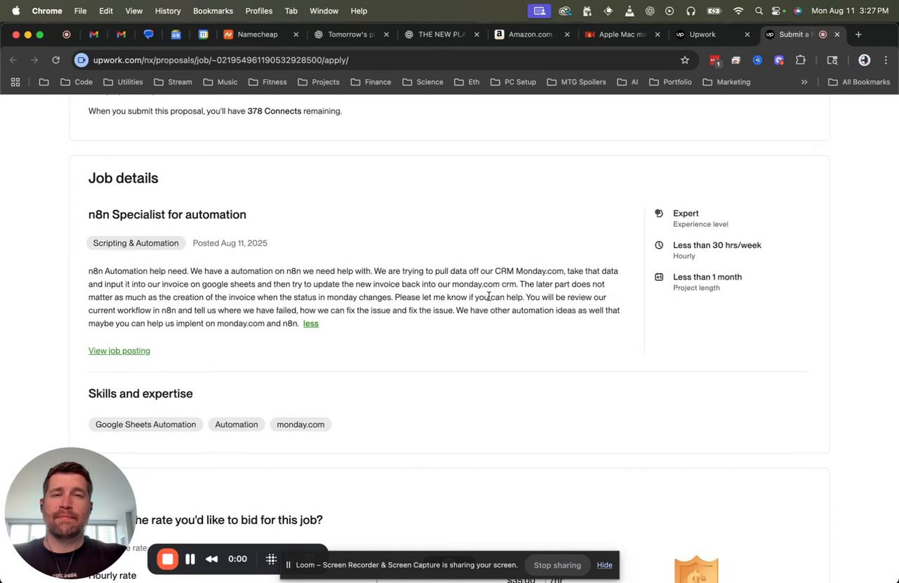
Task: Stop the Loom recording with red button
Action: (x=167, y=559)
